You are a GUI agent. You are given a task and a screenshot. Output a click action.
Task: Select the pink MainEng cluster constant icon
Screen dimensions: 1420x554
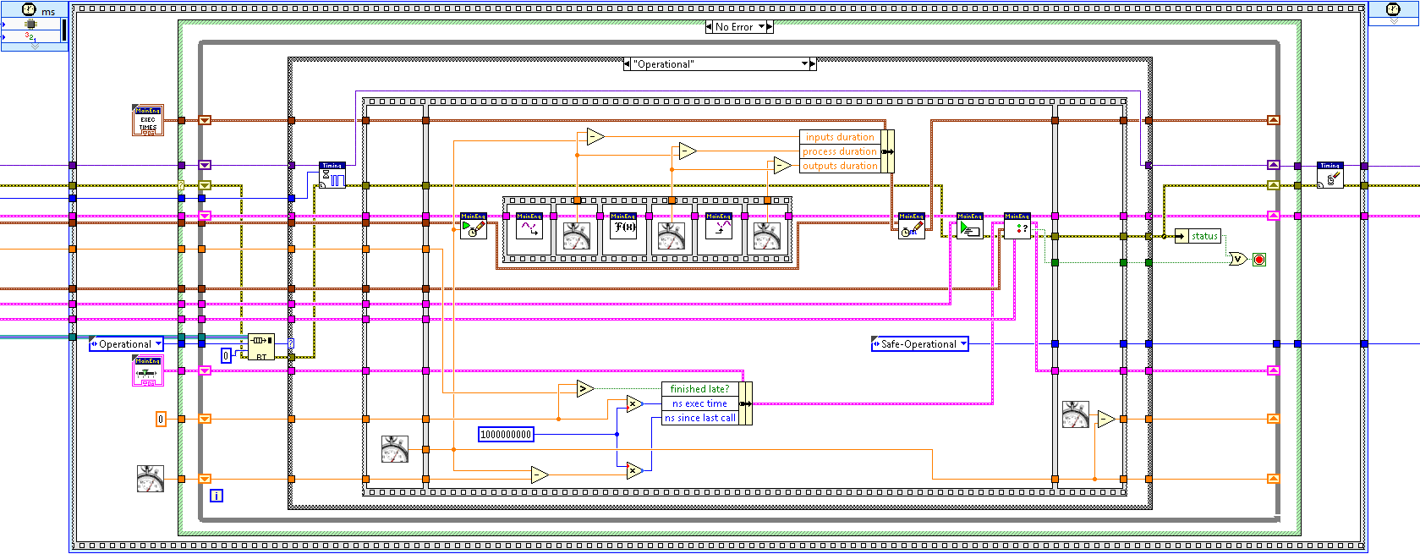[x=148, y=371]
